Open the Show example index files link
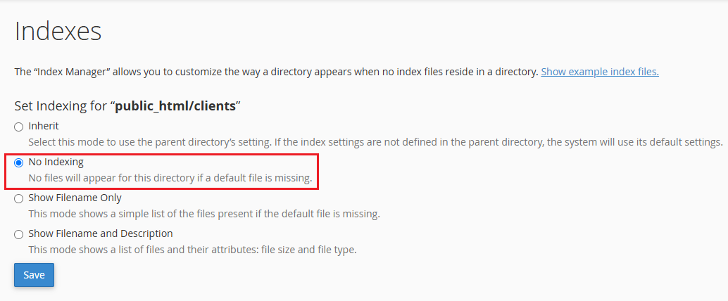Image resolution: width=728 pixels, height=301 pixels. 600,72
